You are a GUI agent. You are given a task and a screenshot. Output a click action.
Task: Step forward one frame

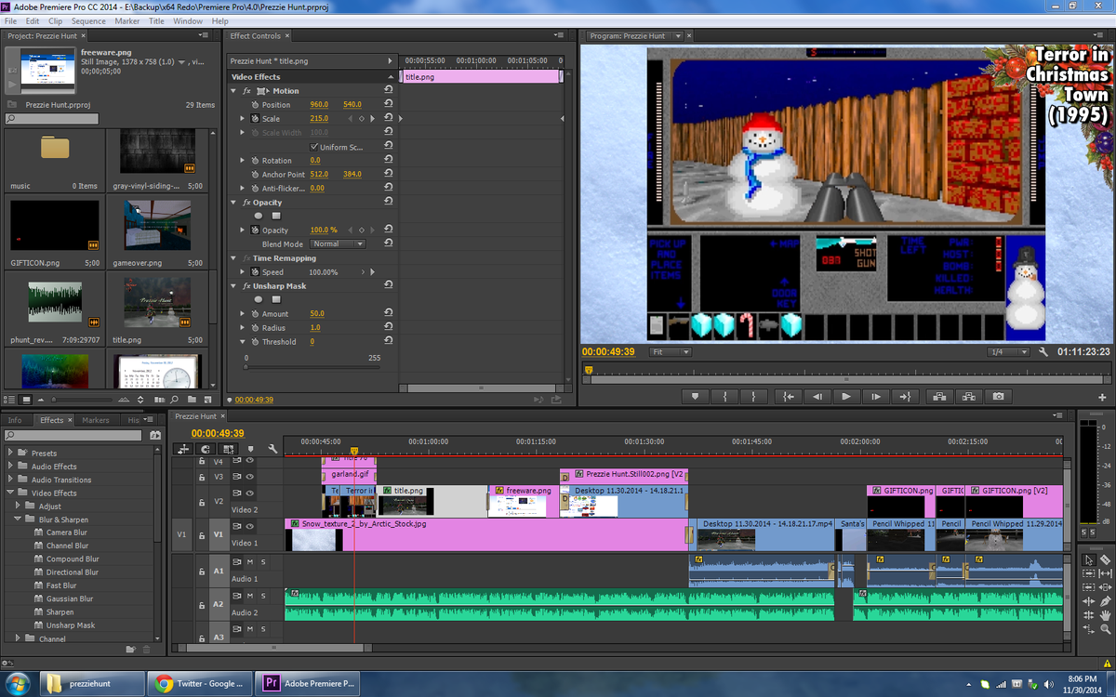click(875, 396)
